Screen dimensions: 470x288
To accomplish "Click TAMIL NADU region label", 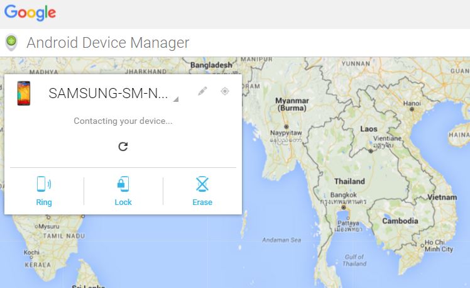I will [x=64, y=236].
